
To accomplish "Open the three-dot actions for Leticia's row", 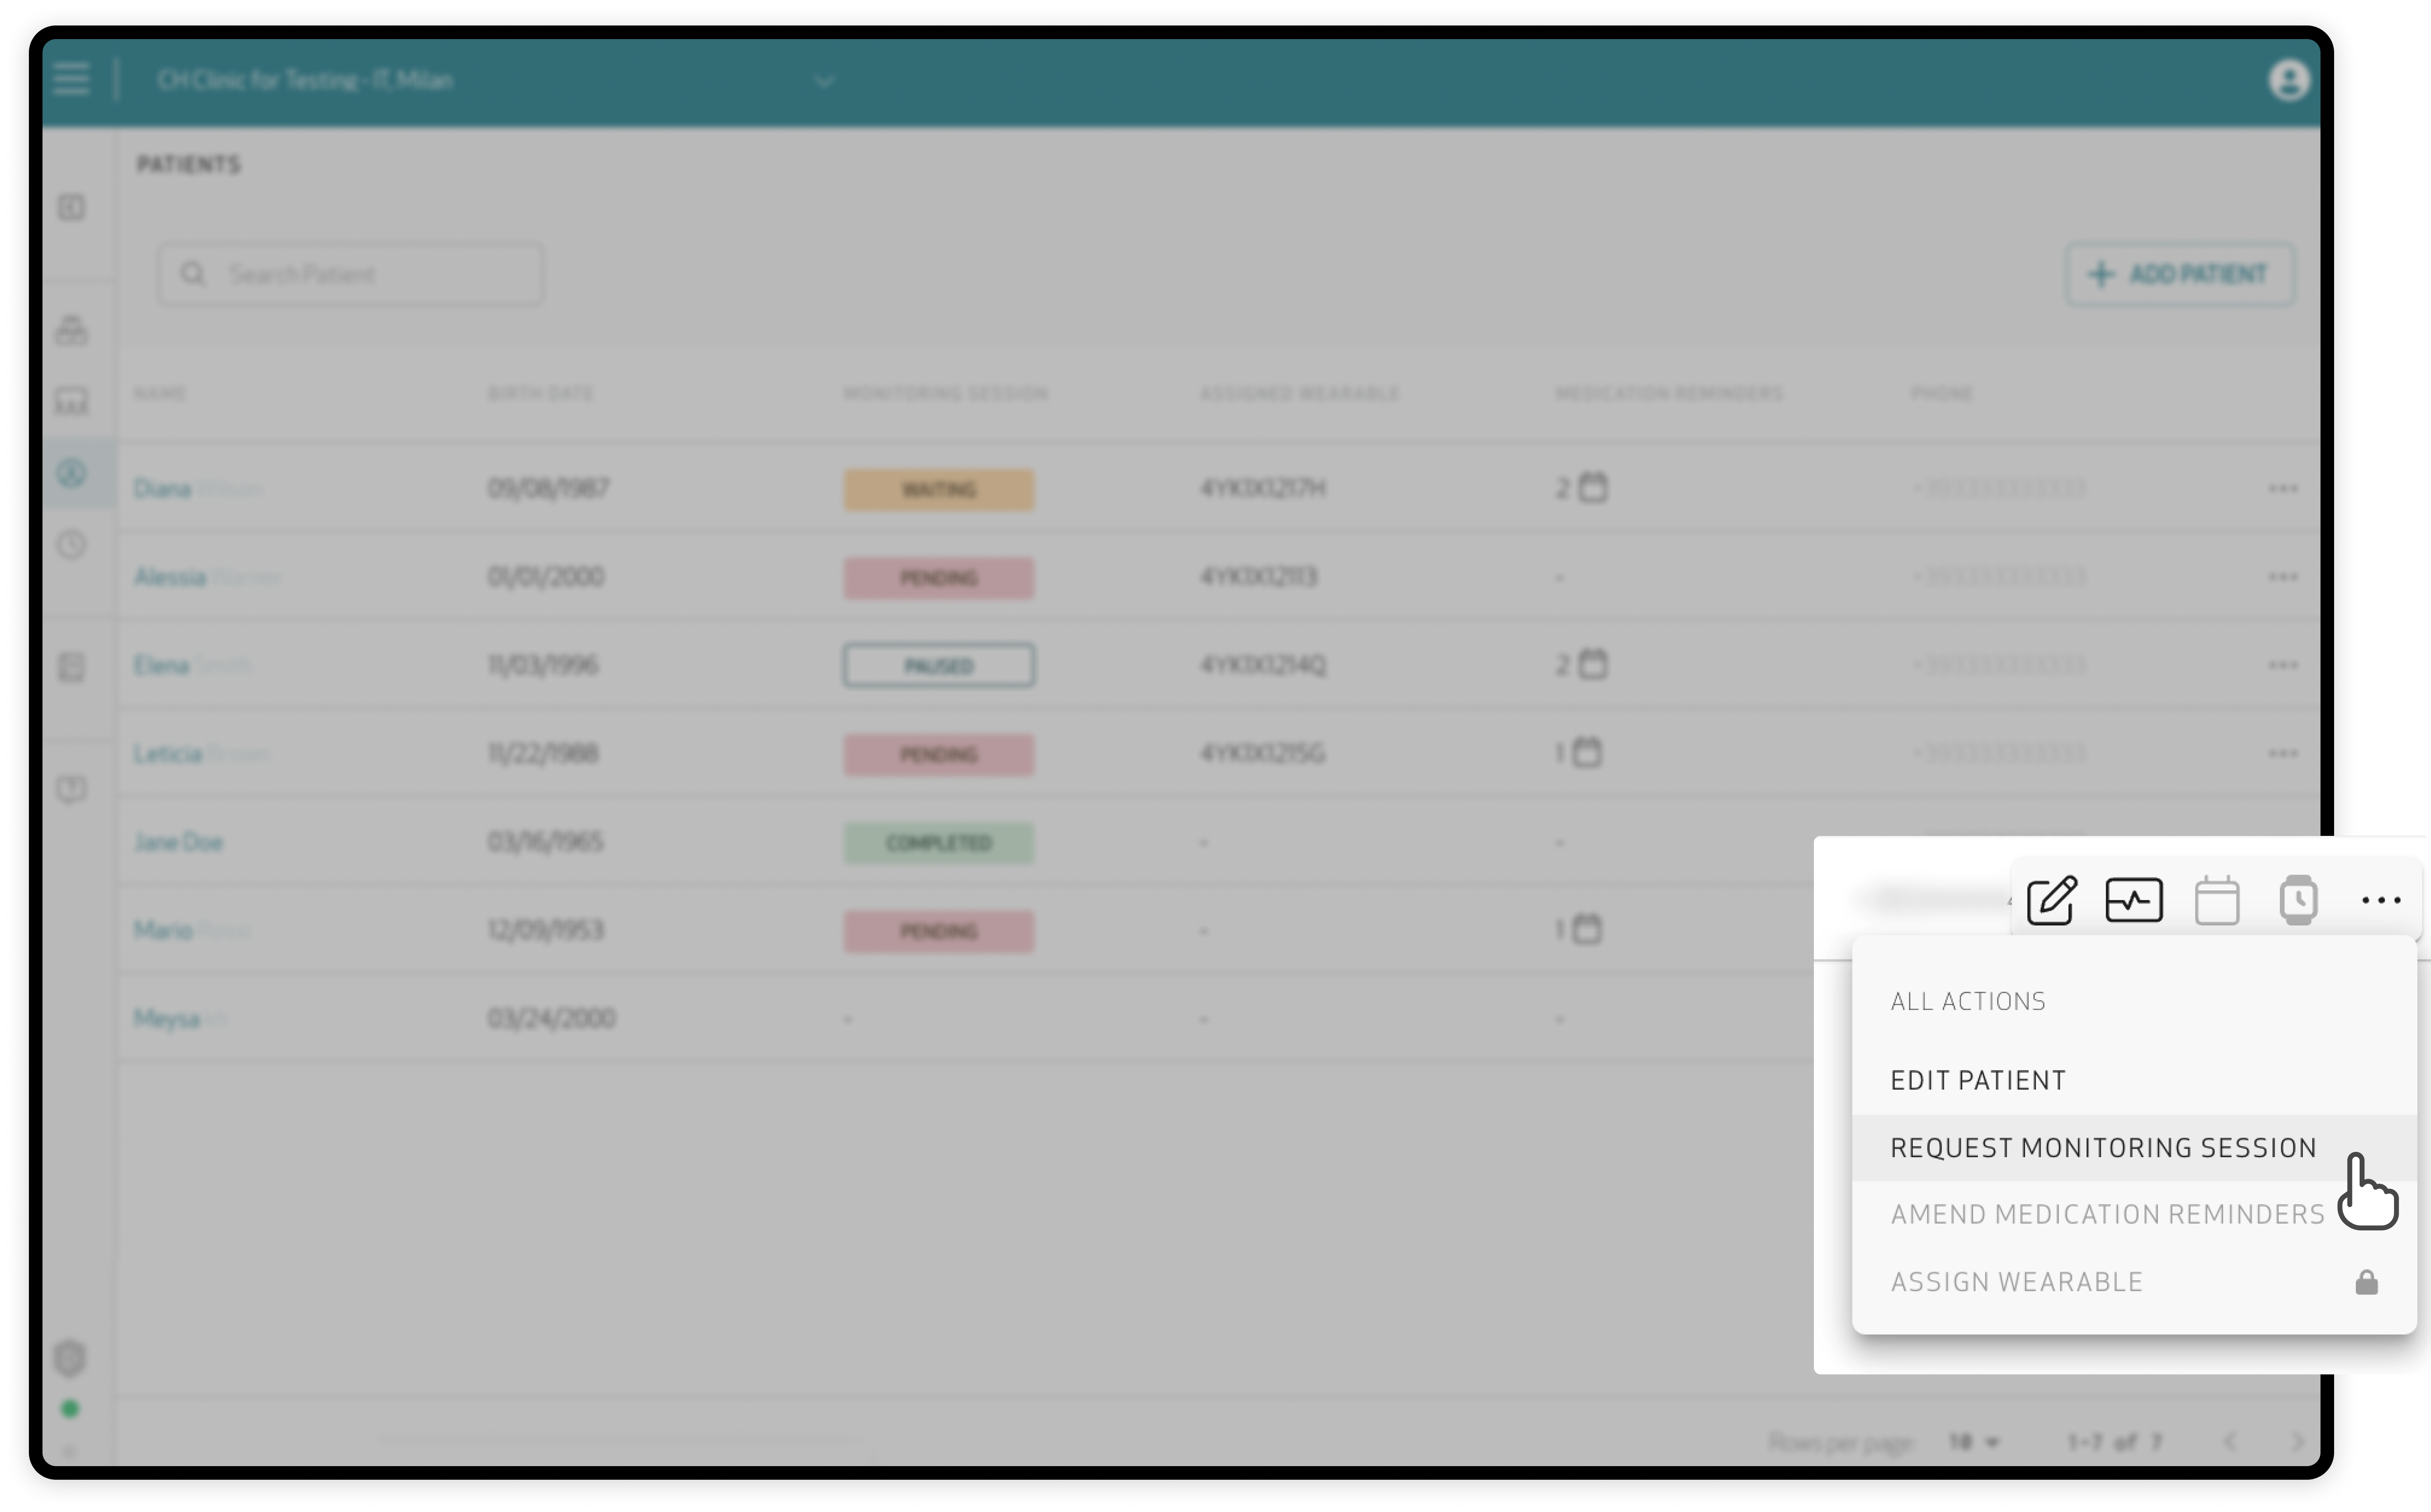I will point(2283,753).
